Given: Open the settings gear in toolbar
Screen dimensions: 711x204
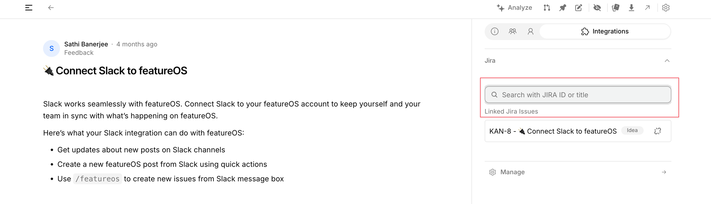Looking at the screenshot, I should tap(666, 8).
